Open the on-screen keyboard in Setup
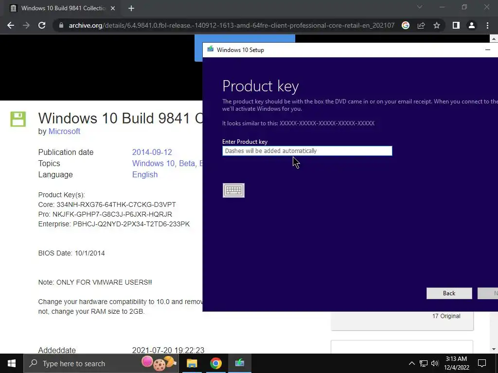 [234, 190]
